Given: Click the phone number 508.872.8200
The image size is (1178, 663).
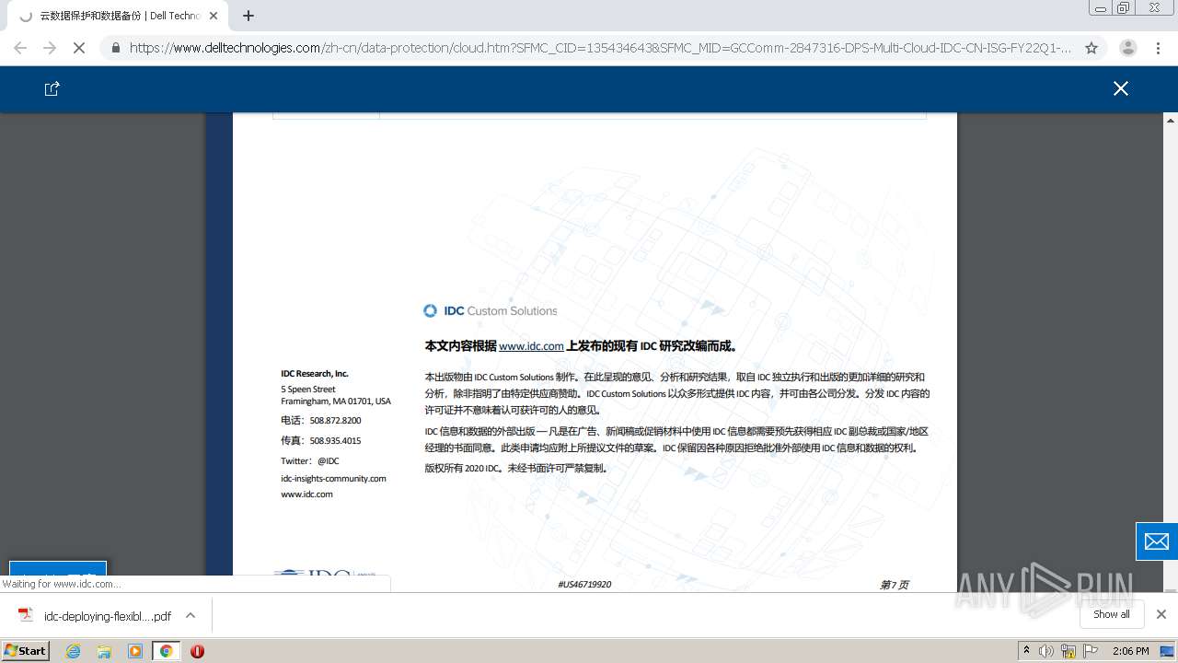Looking at the screenshot, I should (x=335, y=420).
